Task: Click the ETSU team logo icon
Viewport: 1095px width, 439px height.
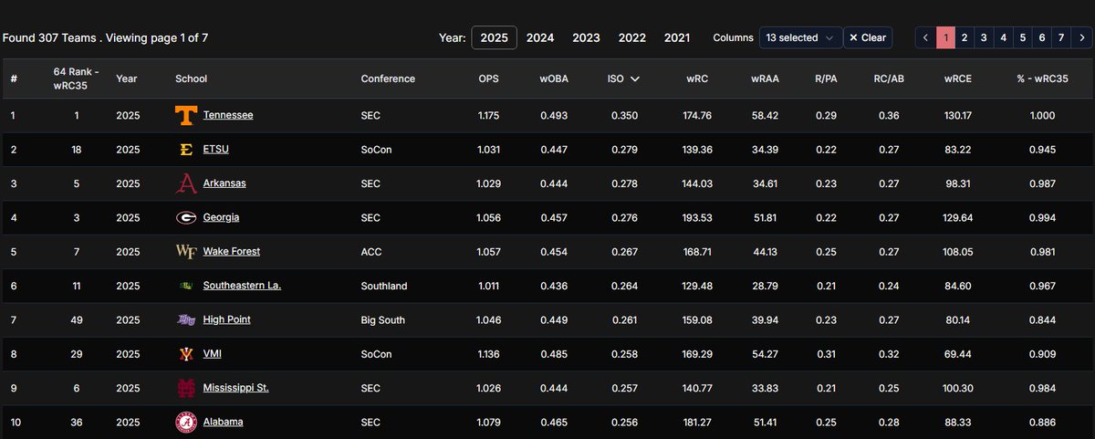Action: click(186, 150)
